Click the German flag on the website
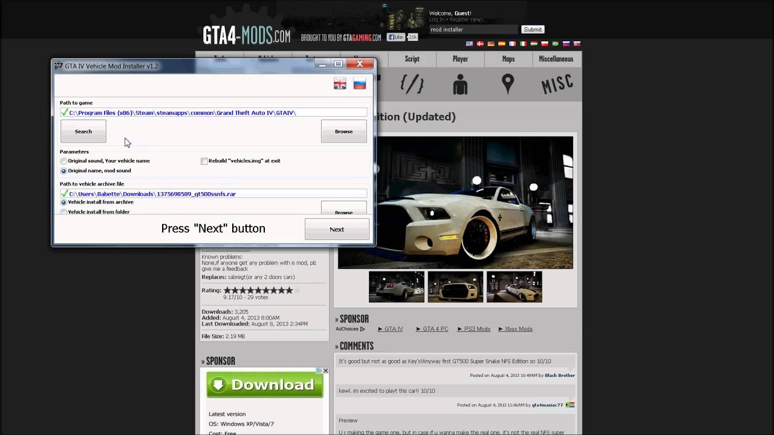Screen dimensions: 774x435 (491, 44)
